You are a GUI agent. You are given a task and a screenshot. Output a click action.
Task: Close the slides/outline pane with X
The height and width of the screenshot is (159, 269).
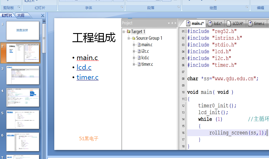[x=43, y=16]
